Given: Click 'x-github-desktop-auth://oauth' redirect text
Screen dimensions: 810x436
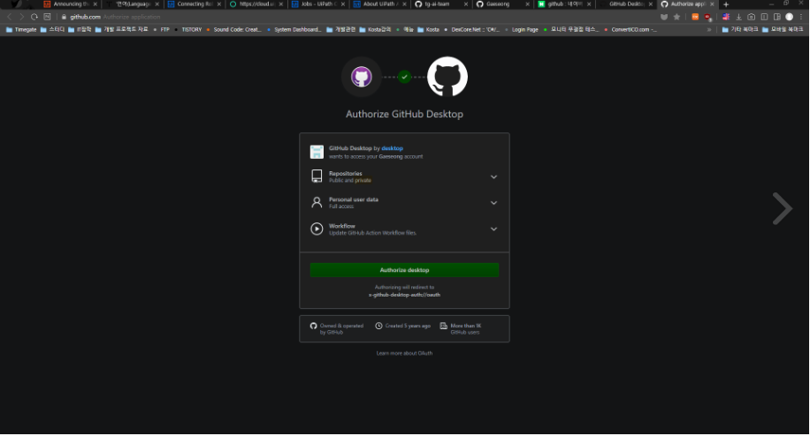Looking at the screenshot, I should pyautogui.click(x=404, y=295).
